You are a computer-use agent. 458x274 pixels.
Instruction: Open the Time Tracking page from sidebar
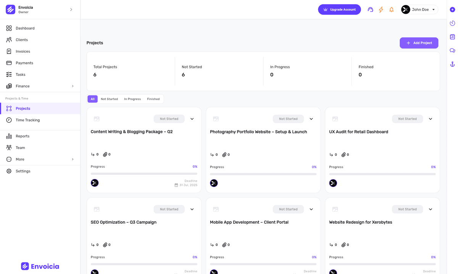tap(27, 120)
